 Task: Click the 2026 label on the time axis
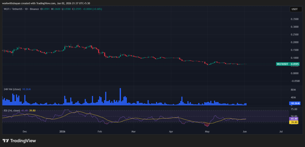pos(63,132)
